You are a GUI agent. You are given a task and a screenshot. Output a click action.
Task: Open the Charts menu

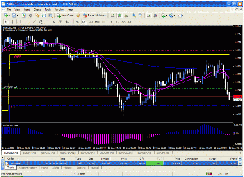click(37, 9)
